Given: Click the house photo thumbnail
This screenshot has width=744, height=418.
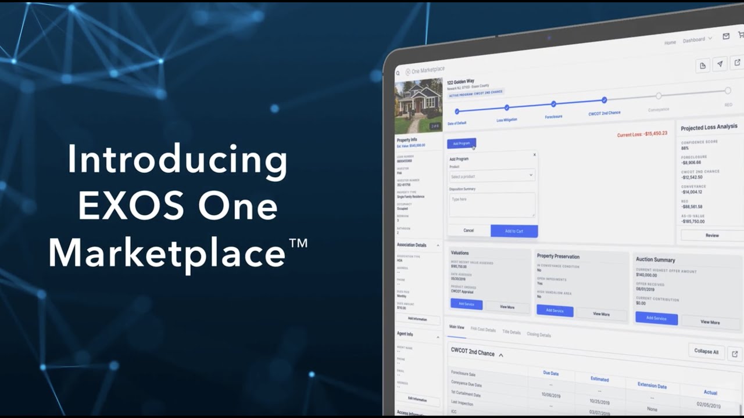Looking at the screenshot, I should 419,106.
